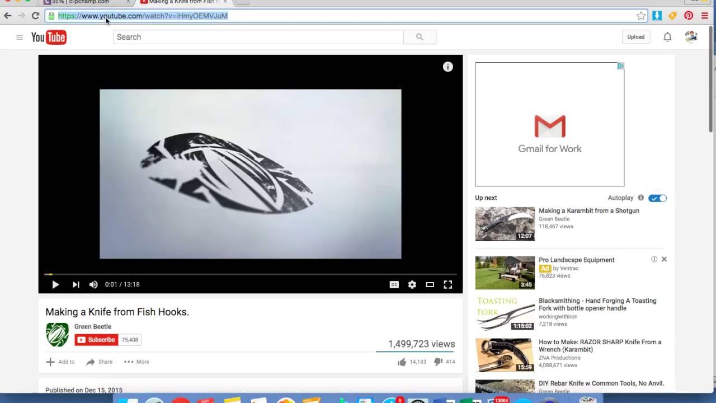
Task: Focus the YouTube search field
Action: click(x=258, y=37)
